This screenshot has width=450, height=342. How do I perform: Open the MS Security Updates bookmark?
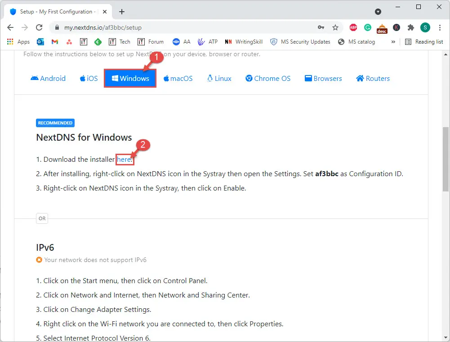point(300,42)
